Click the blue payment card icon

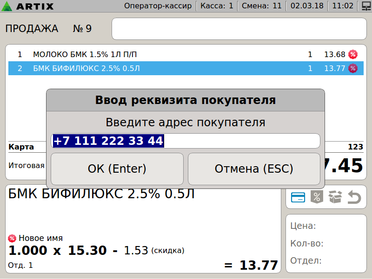tap(298, 197)
